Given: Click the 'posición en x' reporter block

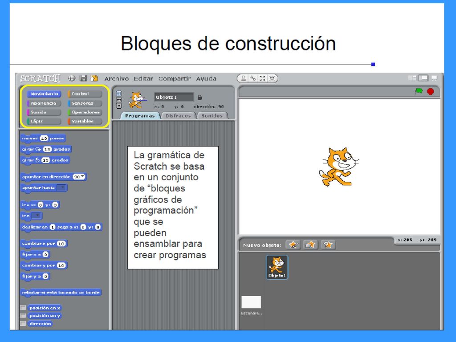Looking at the screenshot, I should (45, 308).
